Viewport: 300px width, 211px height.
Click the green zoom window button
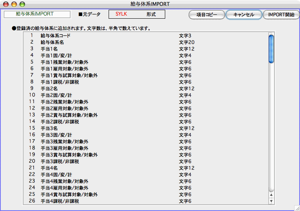(22, 4)
